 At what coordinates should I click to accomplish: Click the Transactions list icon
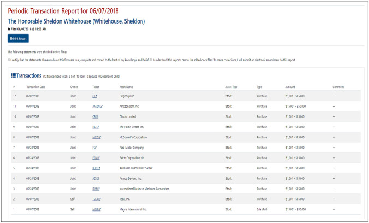[14, 75]
